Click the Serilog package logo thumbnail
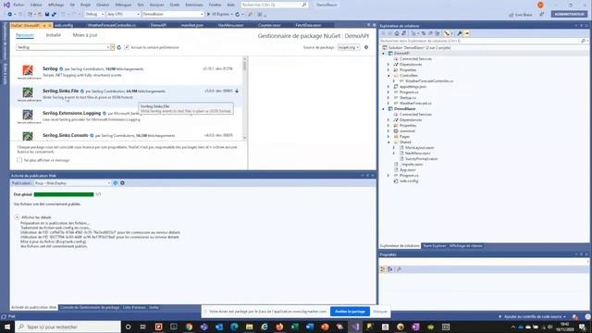The height and width of the screenshot is (333, 592). (28, 70)
